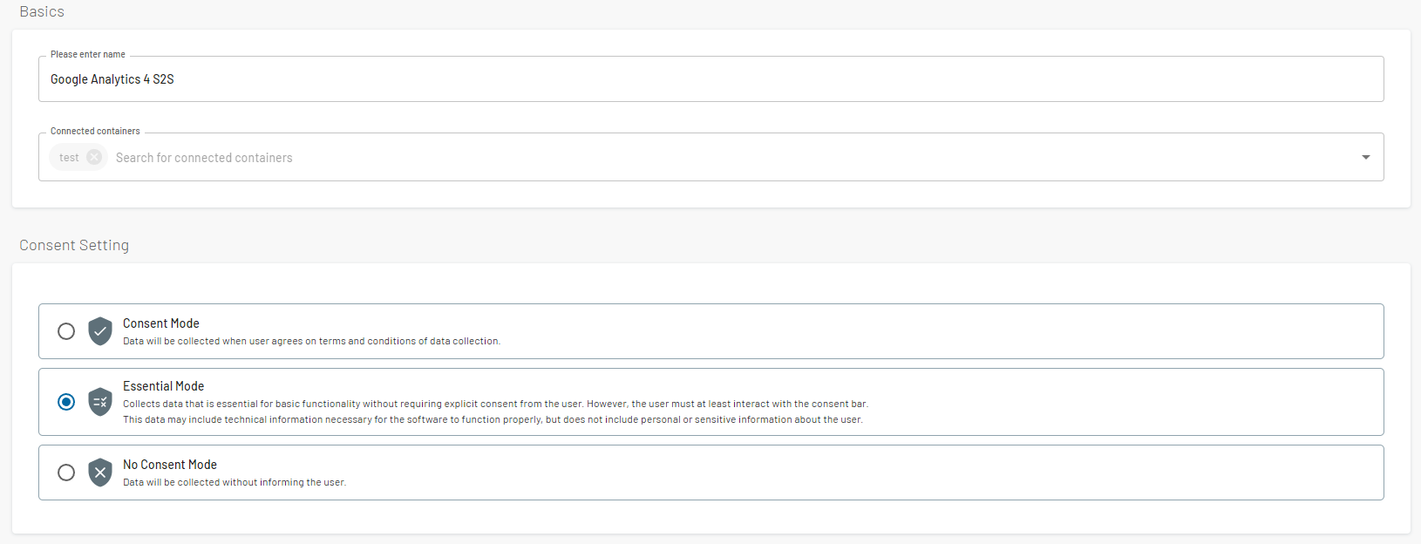The width and height of the screenshot is (1421, 544).
Task: Click the line starting 'This data may include technical'
Action: pos(493,419)
